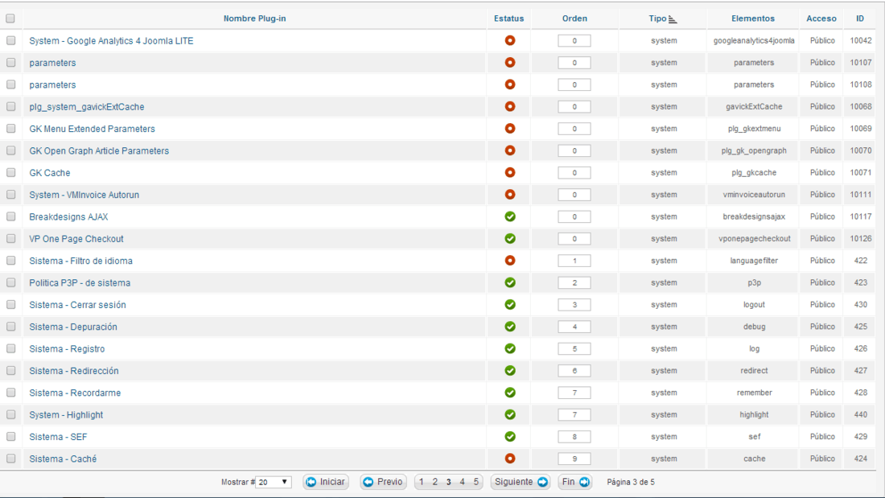Click element name 'languagefilter'
The height and width of the screenshot is (498, 885).
pyautogui.click(x=754, y=261)
